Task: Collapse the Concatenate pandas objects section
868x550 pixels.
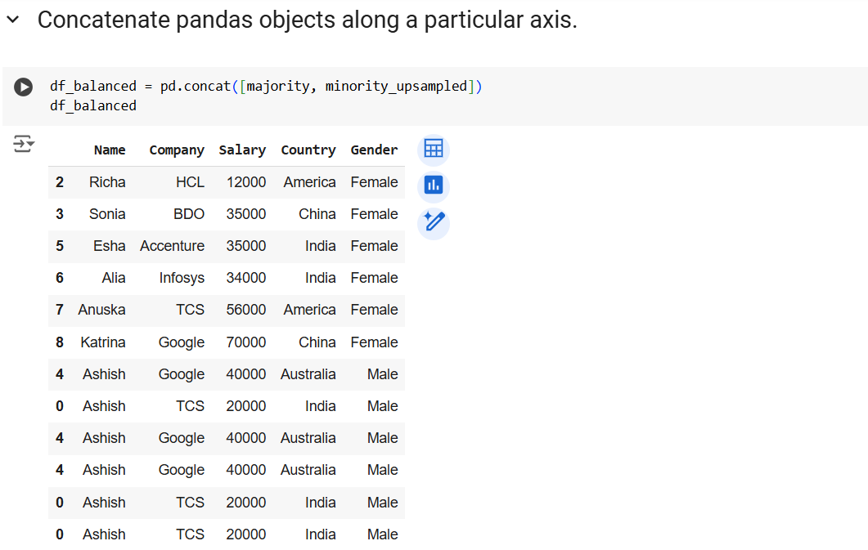Action: point(12,20)
